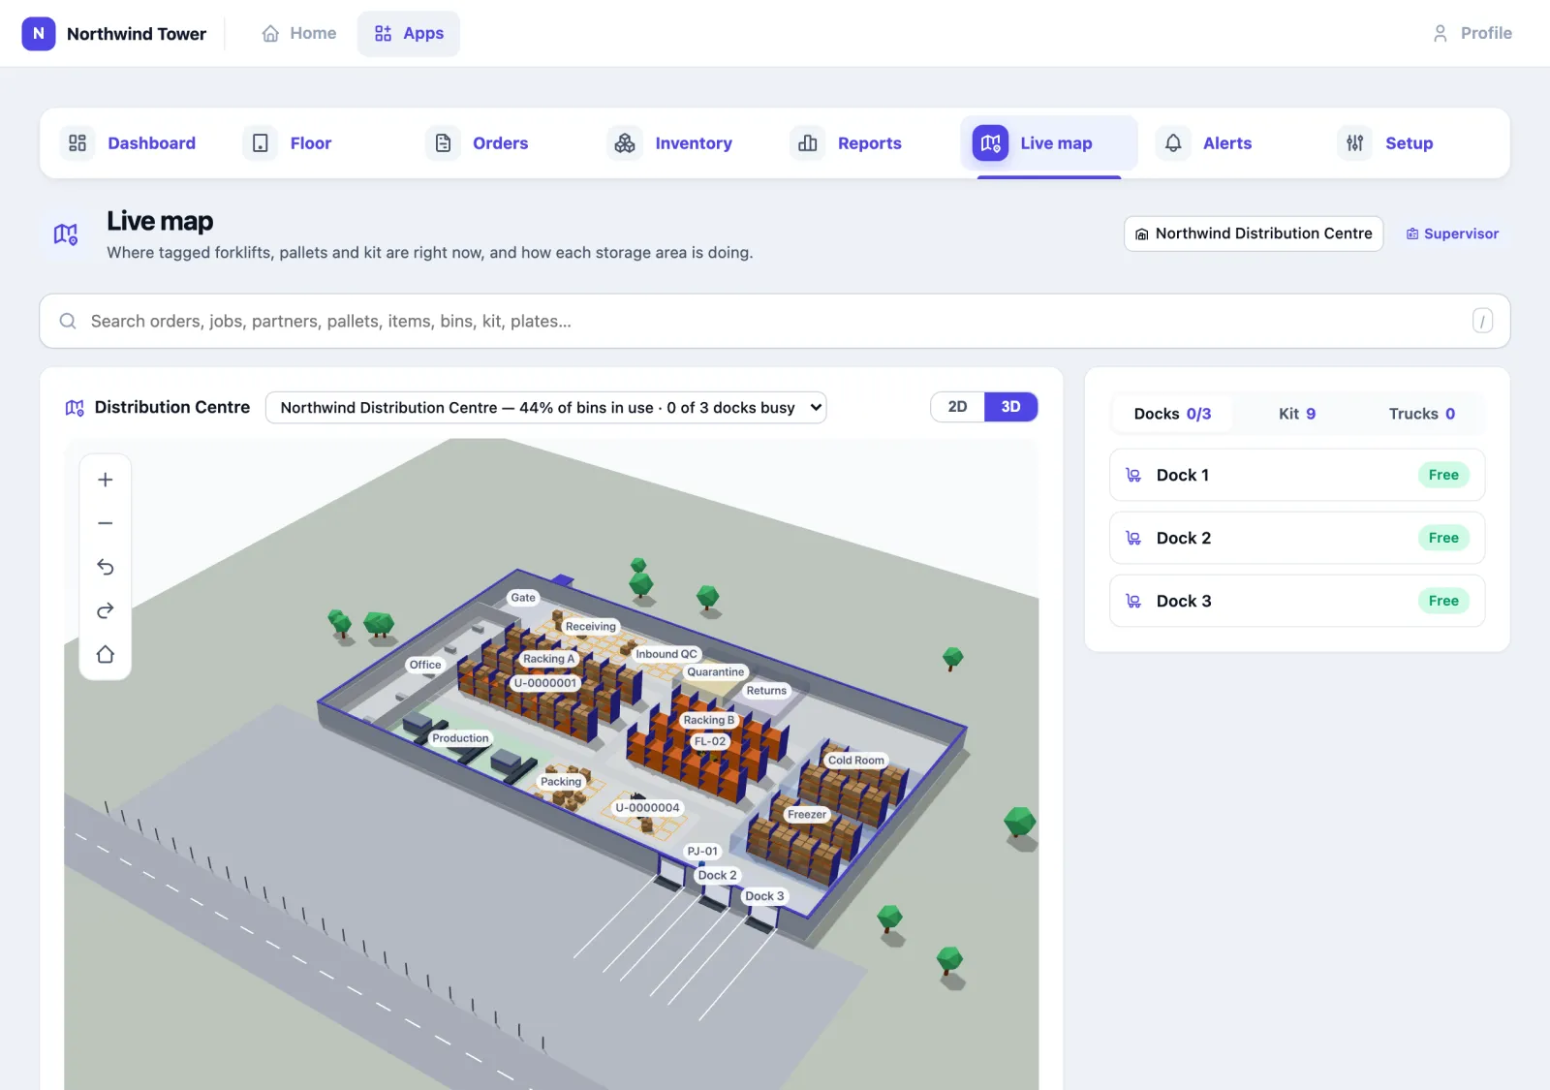1550x1090 pixels.
Task: Click the slash shortcut key hint
Action: click(1482, 321)
